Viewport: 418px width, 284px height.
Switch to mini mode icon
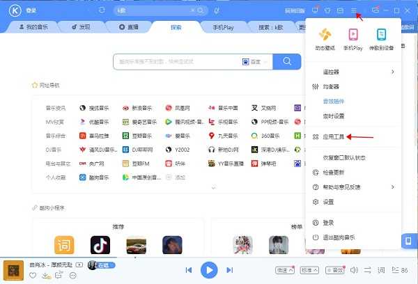[376, 10]
